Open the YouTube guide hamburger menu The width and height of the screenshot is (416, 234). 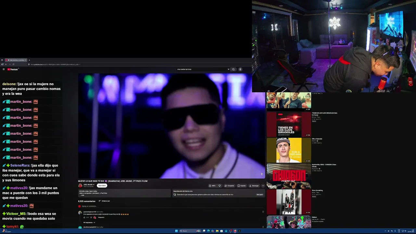pos(4,69)
